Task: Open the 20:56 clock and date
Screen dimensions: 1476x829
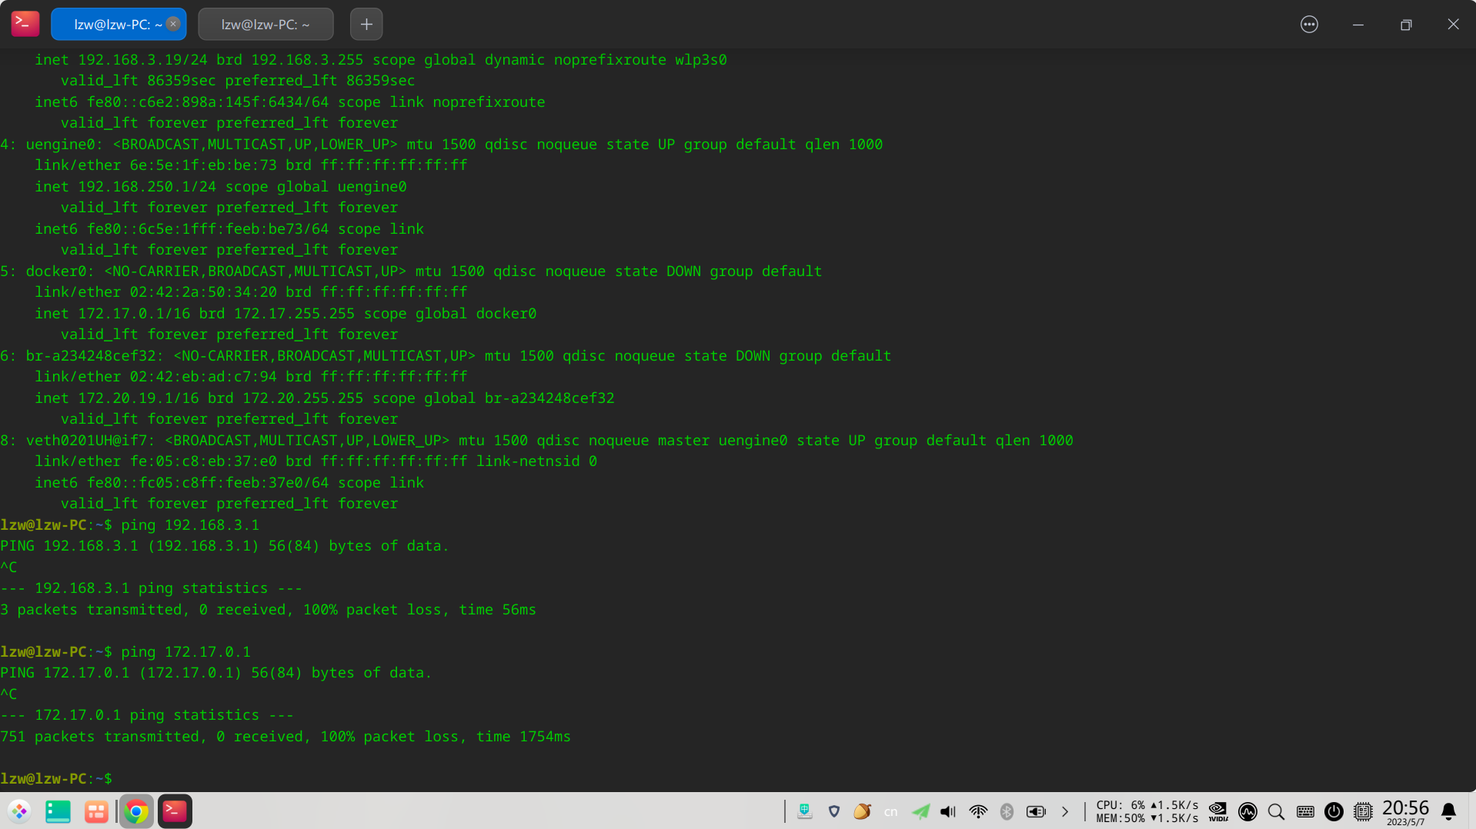Action: coord(1405,811)
